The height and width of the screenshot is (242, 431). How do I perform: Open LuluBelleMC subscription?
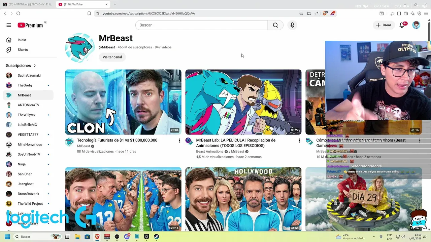tap(28, 125)
